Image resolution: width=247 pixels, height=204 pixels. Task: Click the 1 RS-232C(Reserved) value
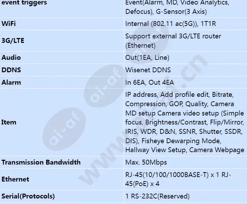tap(158, 196)
